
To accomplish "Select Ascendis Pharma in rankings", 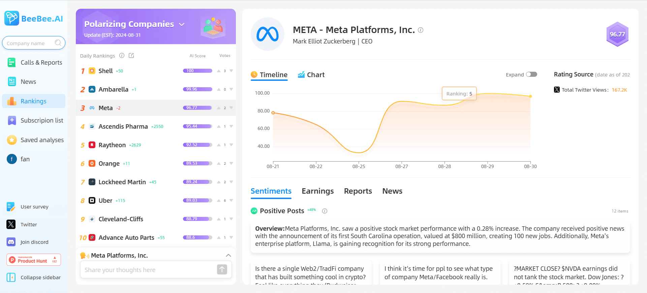I will [156, 126].
